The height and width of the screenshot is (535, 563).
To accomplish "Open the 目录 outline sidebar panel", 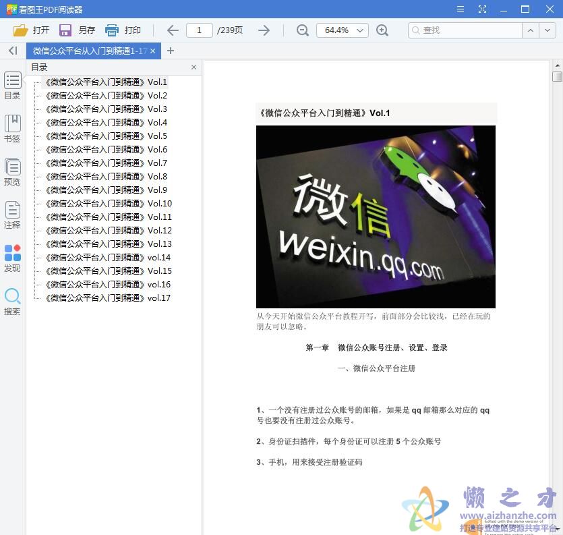I will tap(12, 86).
